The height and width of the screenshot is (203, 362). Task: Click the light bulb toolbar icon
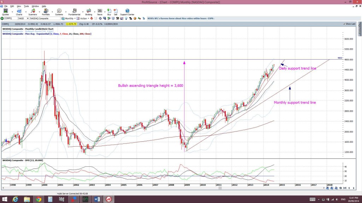126,18
